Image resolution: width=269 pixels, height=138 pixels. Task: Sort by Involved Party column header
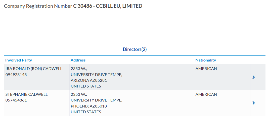point(19,60)
